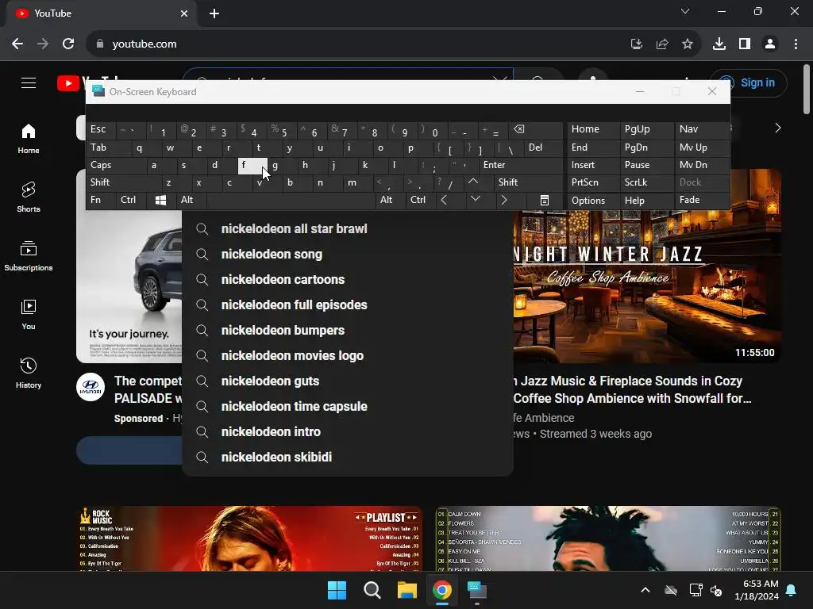
Task: Open Chrome three-dot menu
Action: (796, 44)
